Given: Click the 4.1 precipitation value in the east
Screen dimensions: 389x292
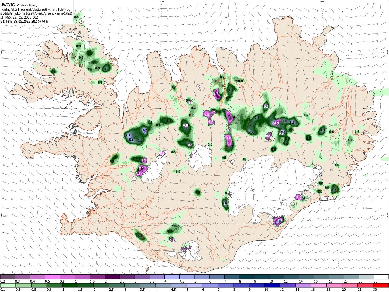Looking at the screenshot, I should [323, 130].
